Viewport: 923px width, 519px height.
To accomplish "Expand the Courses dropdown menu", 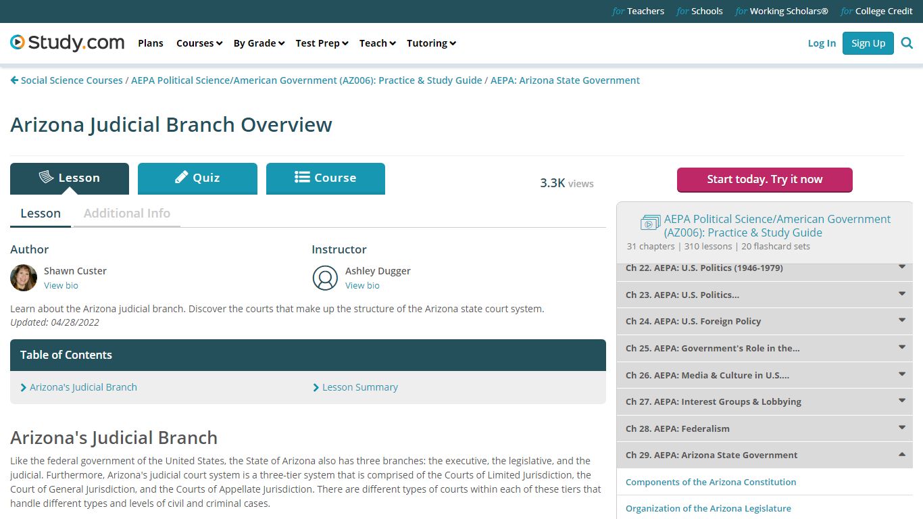I will pos(199,43).
